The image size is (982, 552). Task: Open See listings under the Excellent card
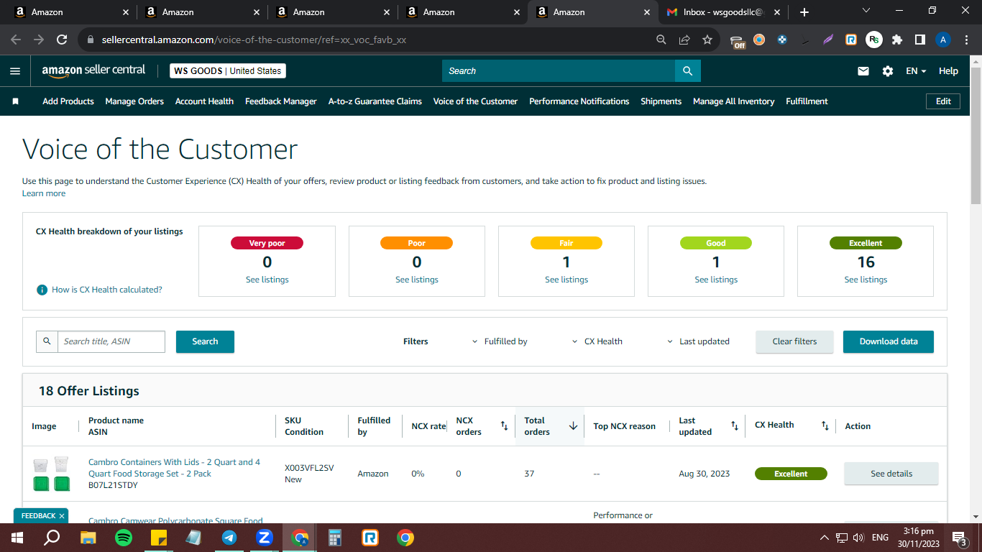coord(866,280)
